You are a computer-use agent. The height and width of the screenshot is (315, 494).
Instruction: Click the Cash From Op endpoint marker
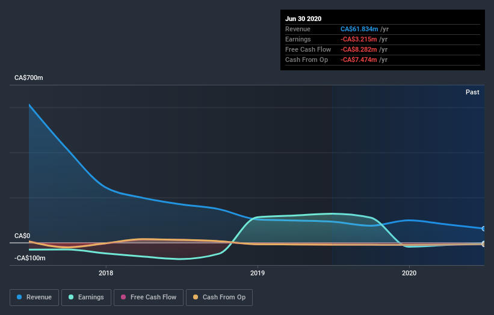click(x=484, y=244)
